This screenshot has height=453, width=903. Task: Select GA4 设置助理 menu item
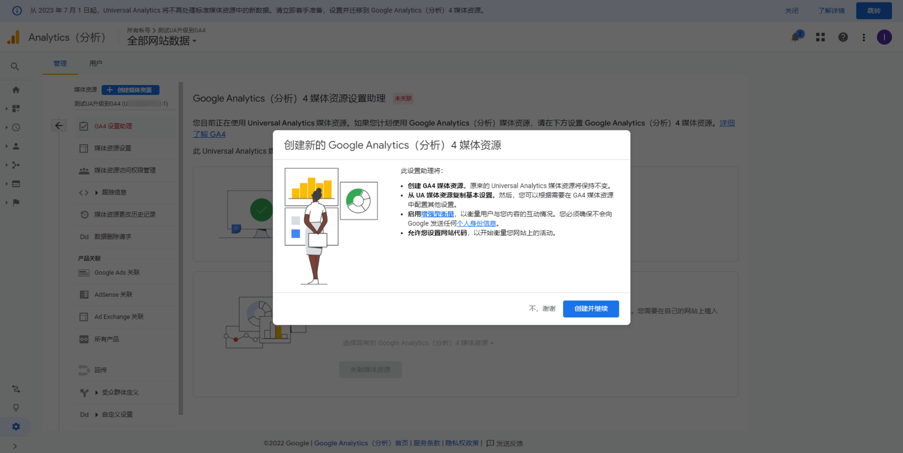pyautogui.click(x=126, y=126)
